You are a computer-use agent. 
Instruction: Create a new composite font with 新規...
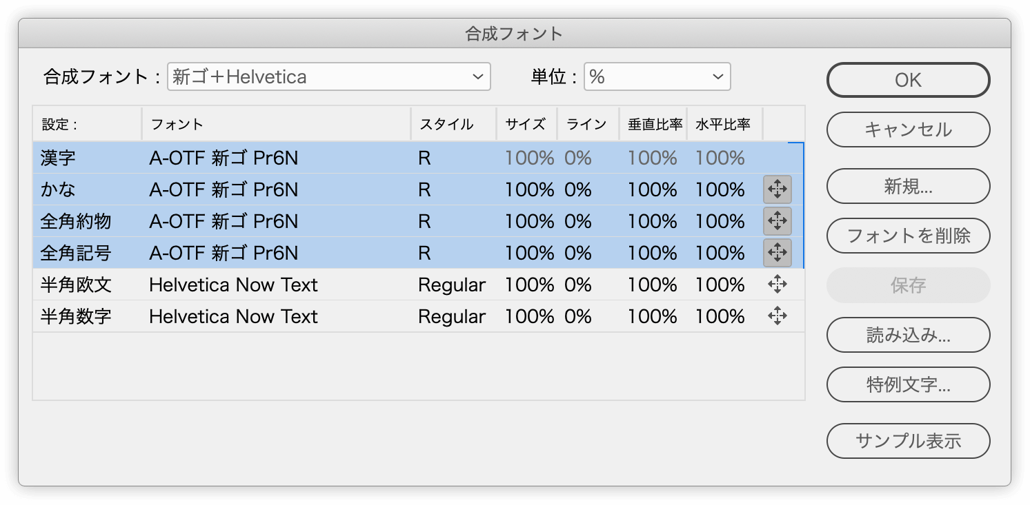[908, 186]
